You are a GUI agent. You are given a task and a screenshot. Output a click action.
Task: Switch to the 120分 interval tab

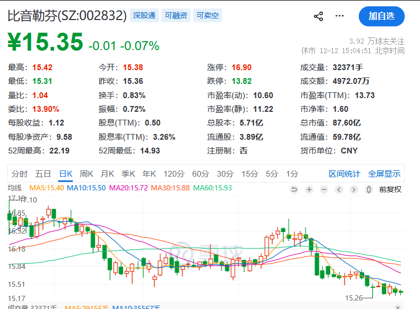174,174
